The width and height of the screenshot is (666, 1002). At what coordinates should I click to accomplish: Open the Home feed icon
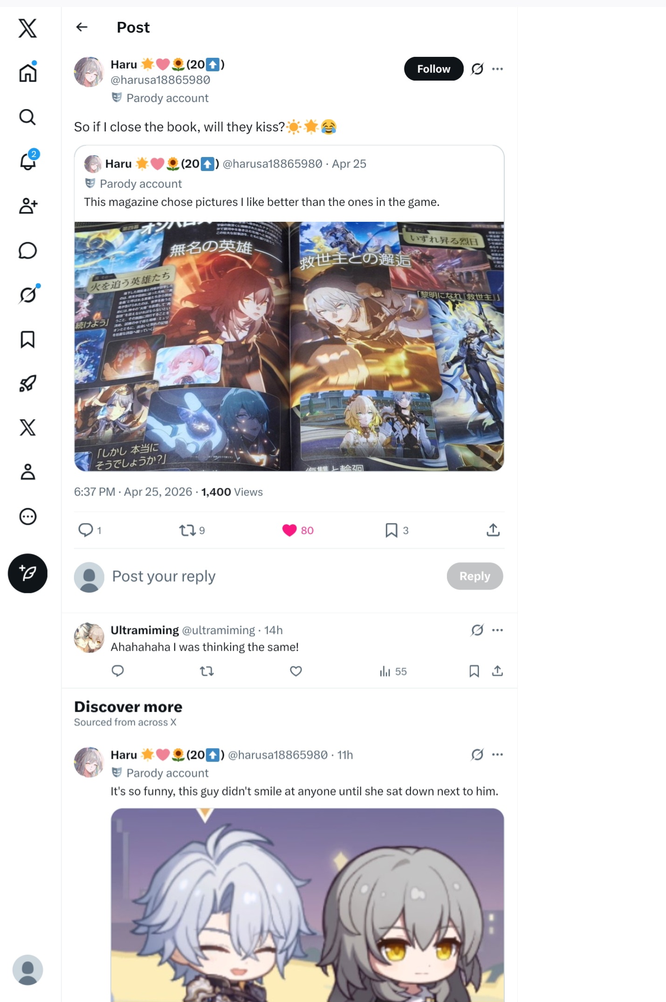(27, 72)
